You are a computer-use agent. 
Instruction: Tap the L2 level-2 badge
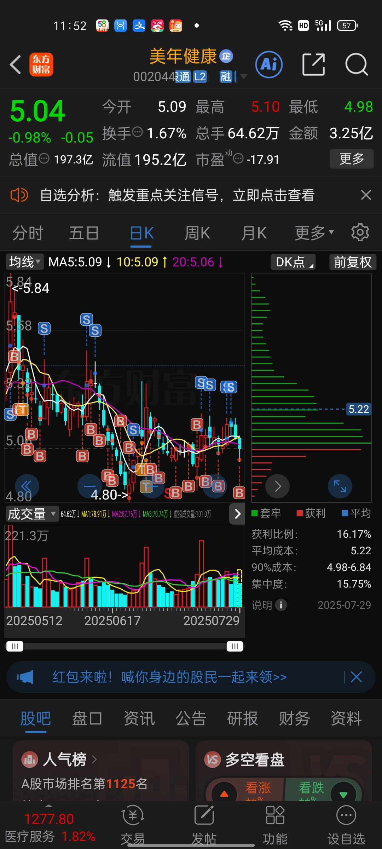[x=200, y=76]
